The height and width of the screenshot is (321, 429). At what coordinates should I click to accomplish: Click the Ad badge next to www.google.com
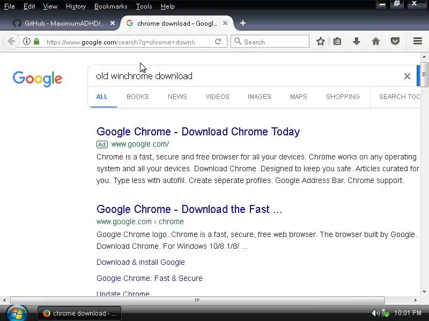tap(102, 144)
